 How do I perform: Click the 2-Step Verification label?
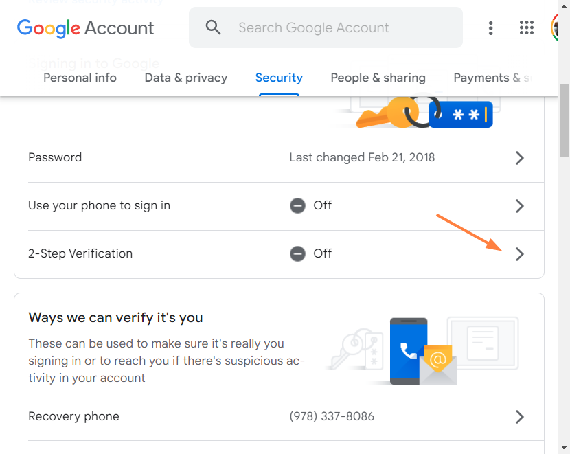(x=80, y=253)
